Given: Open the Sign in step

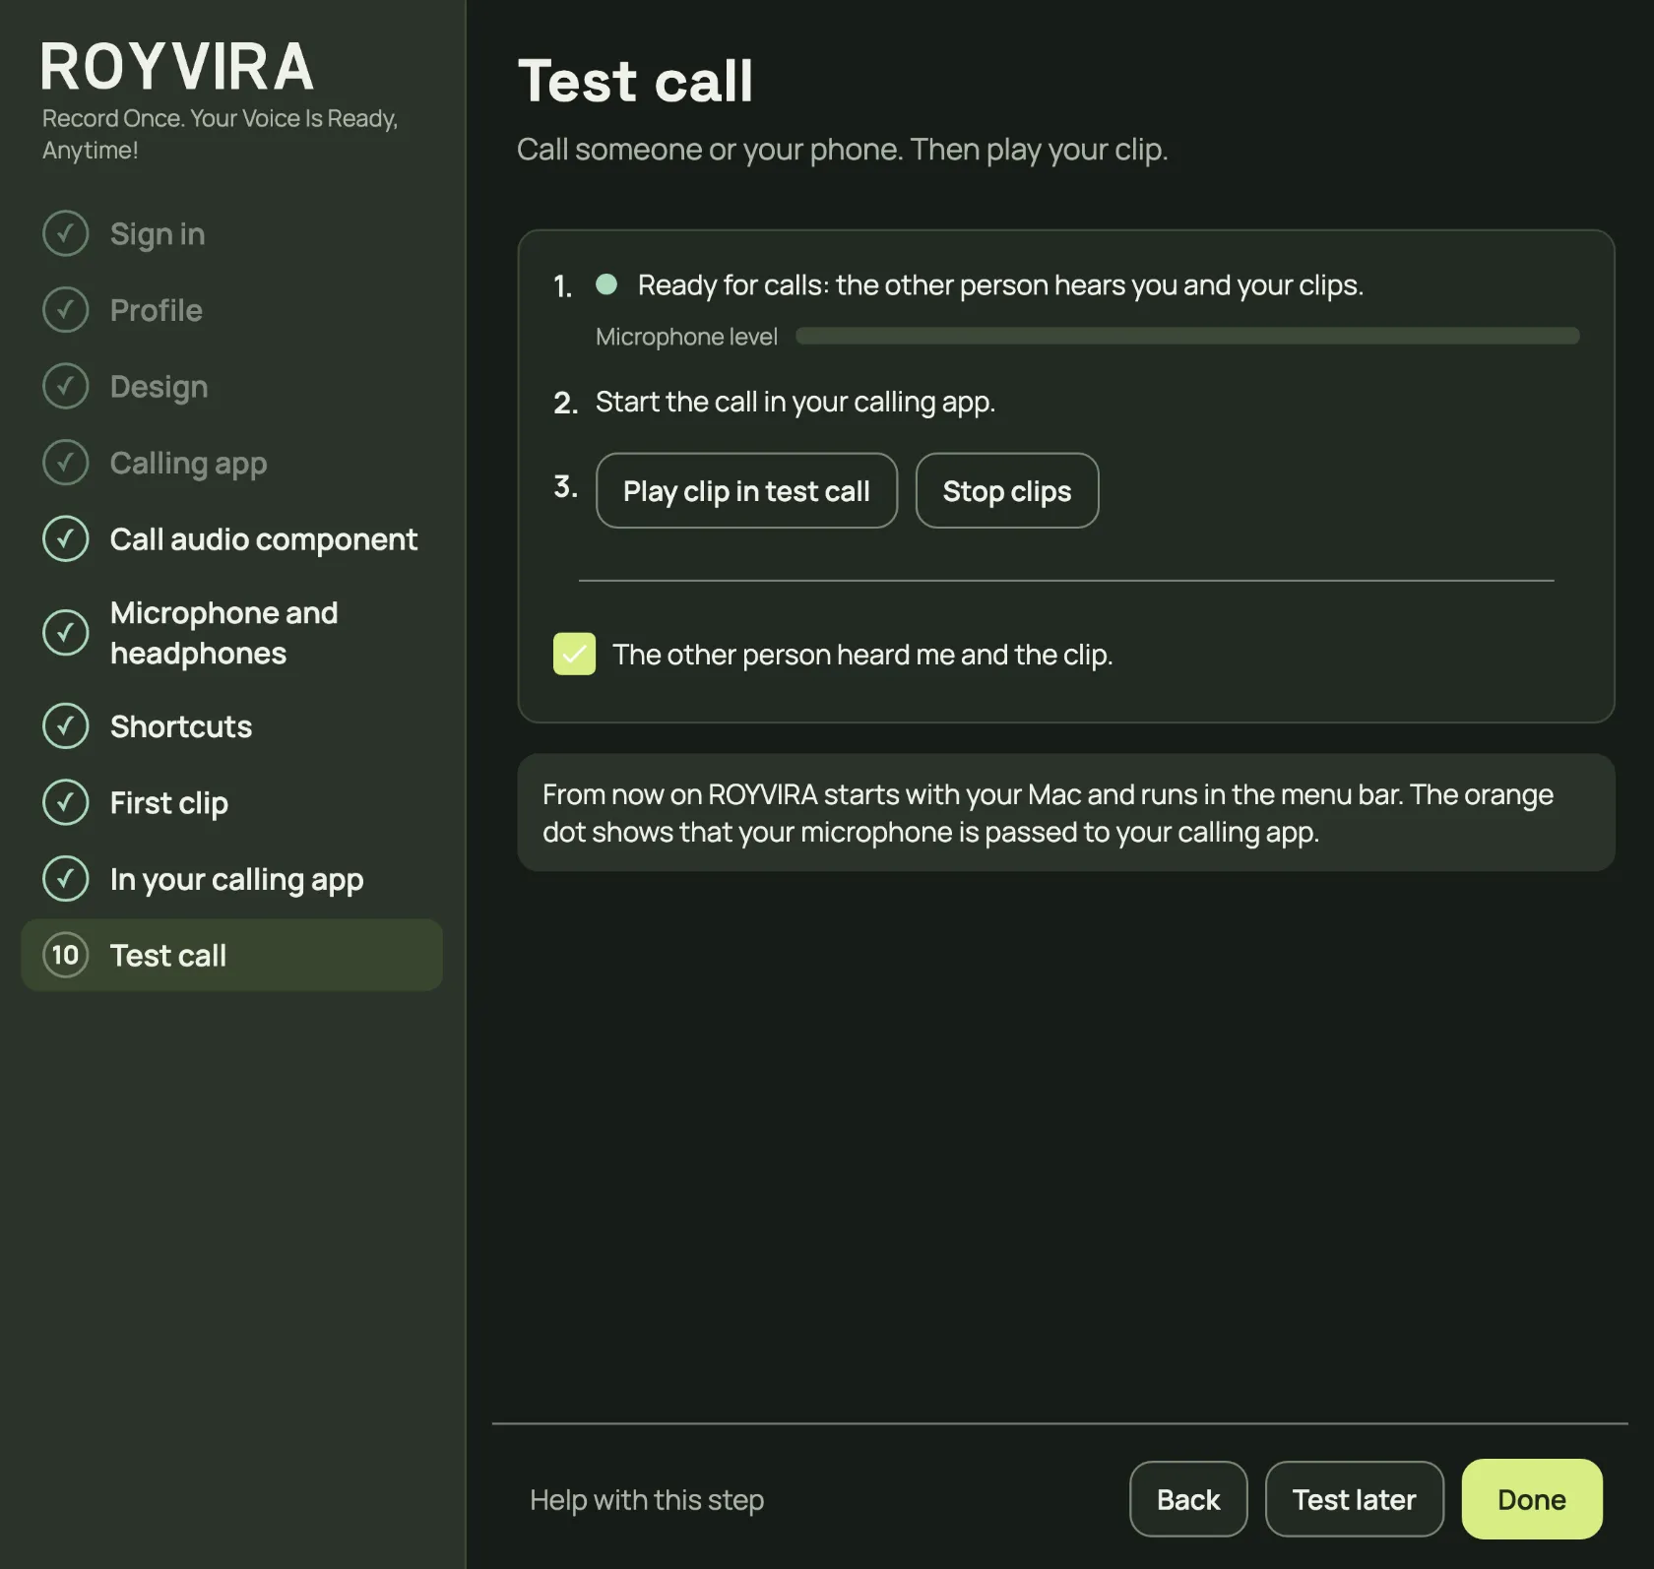Looking at the screenshot, I should [231, 233].
